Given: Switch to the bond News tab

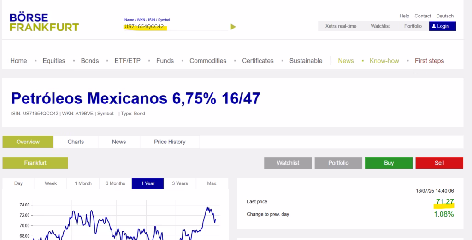Looking at the screenshot, I should tap(119, 142).
